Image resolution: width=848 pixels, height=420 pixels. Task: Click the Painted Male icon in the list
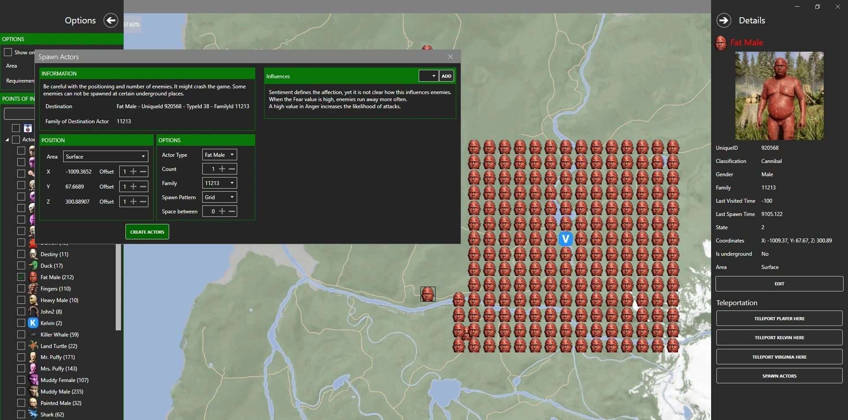33,403
